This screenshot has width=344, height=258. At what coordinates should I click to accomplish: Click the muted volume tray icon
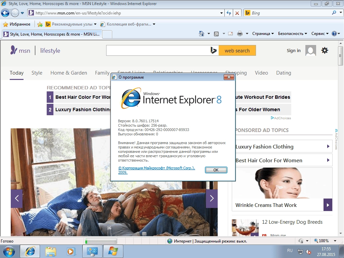click(308, 252)
